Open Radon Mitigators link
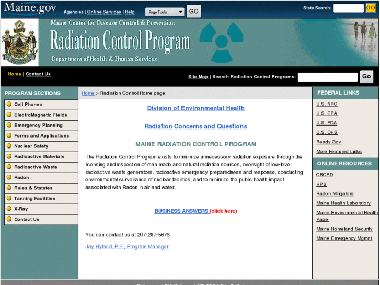This screenshot has width=380, height=285. pyautogui.click(x=335, y=193)
